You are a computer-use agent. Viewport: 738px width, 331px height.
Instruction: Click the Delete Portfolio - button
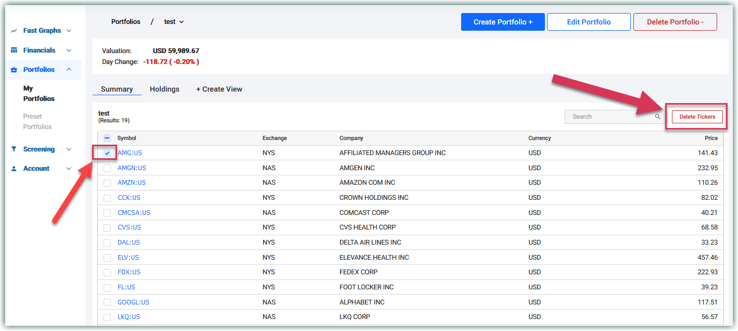[675, 22]
